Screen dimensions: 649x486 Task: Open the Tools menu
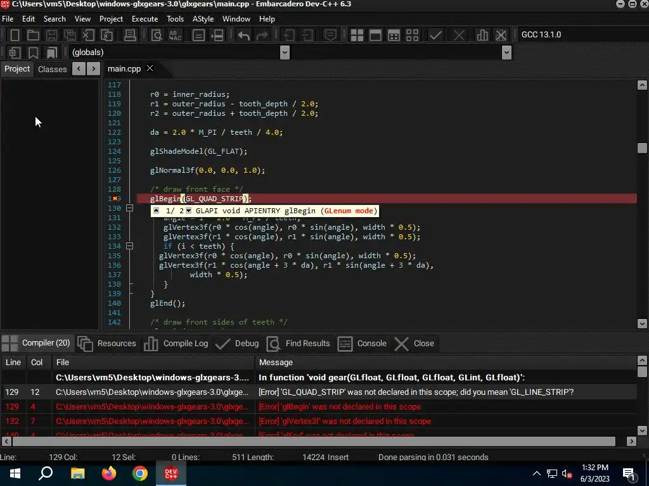(x=175, y=19)
